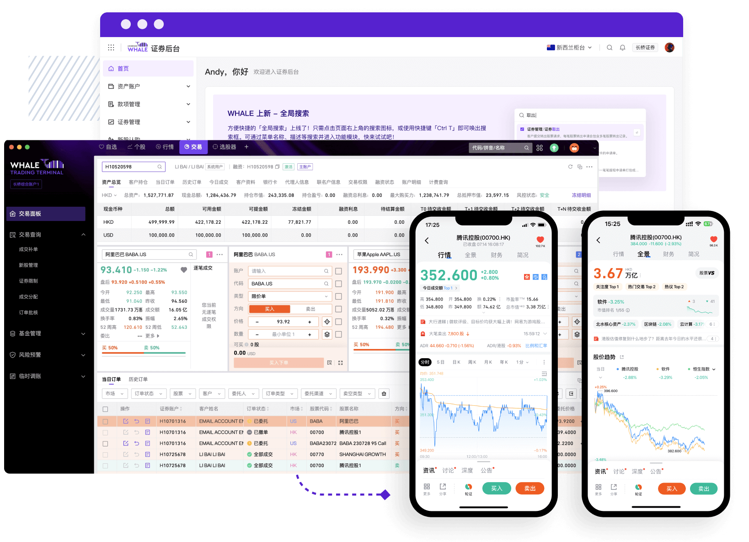Open 客户持仓 tab in account panel
749x542 pixels.
pyautogui.click(x=138, y=182)
